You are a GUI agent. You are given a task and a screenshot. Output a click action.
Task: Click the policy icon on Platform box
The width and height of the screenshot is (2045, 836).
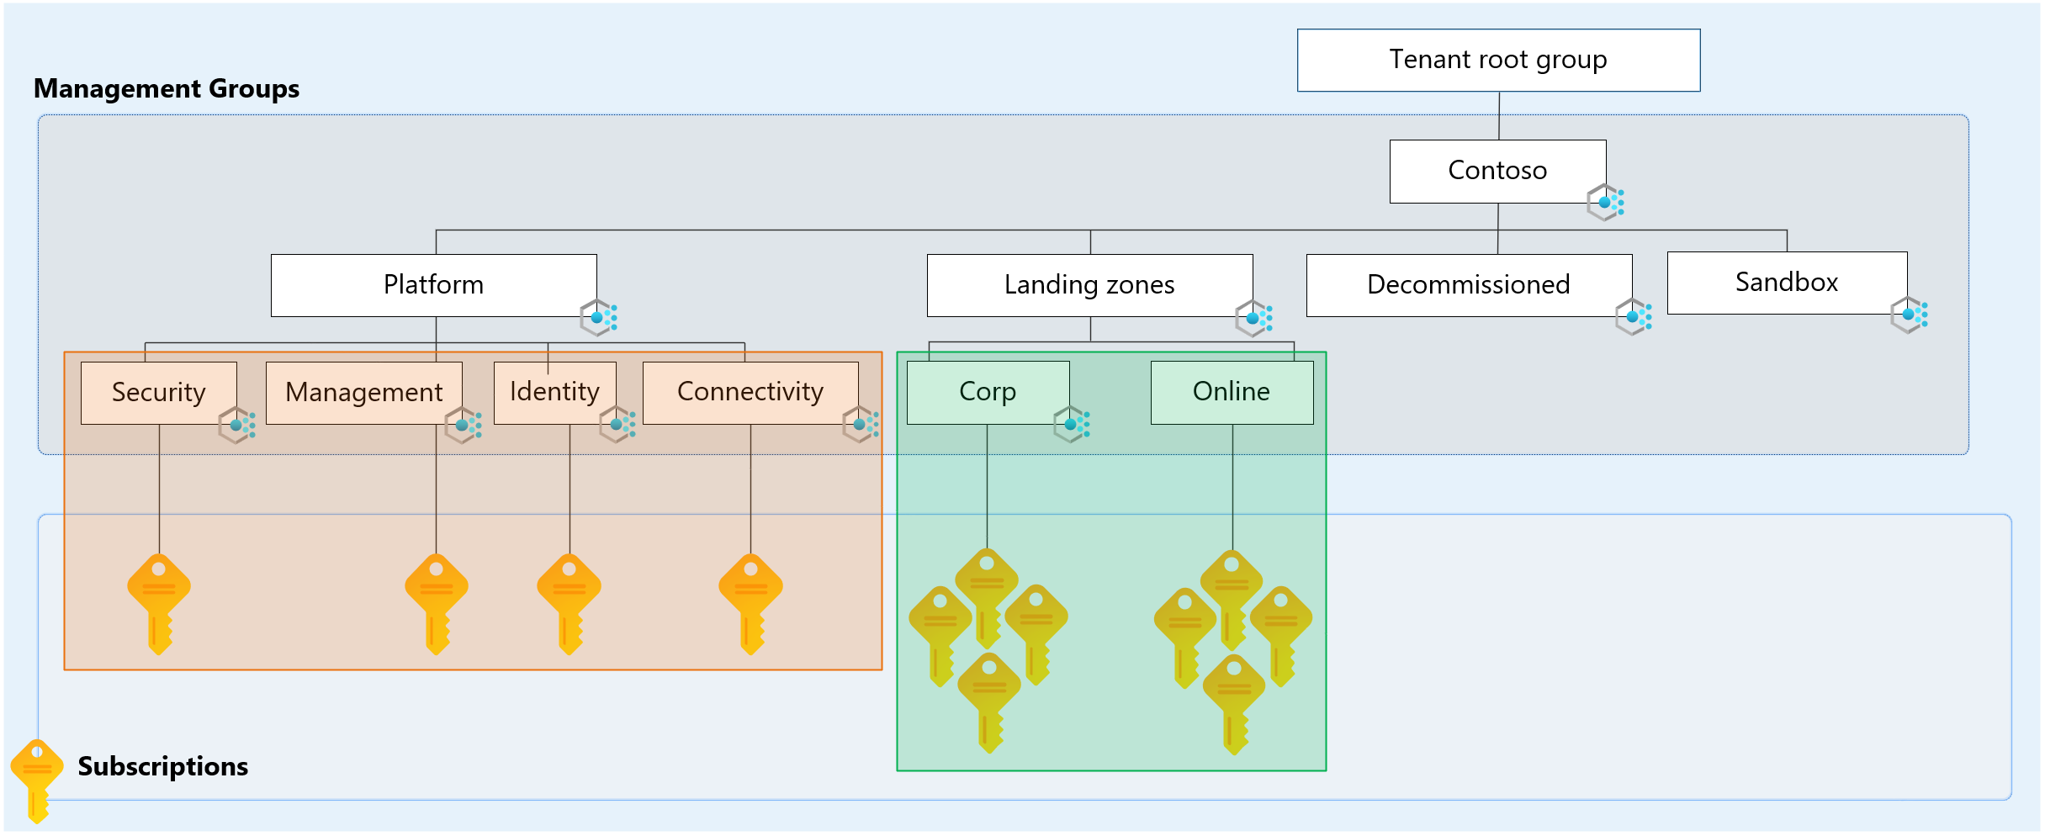599,318
